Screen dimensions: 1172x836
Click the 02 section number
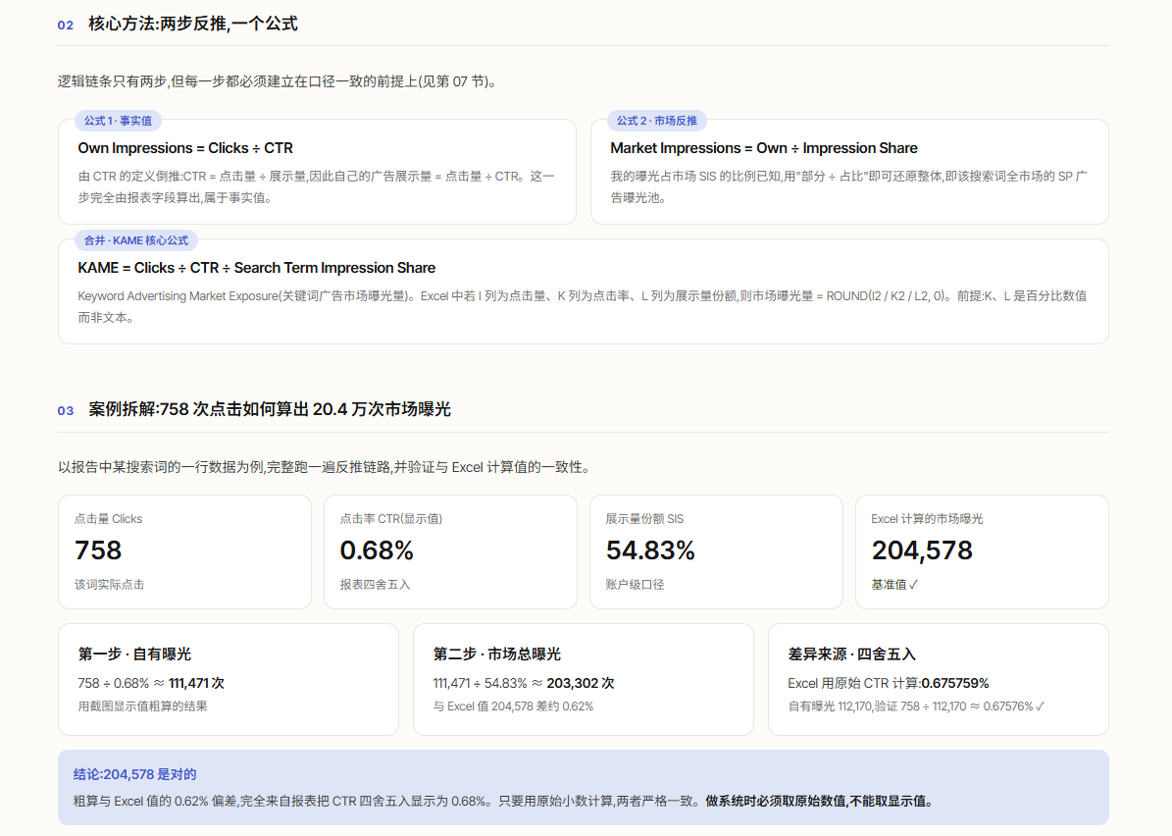tap(66, 26)
